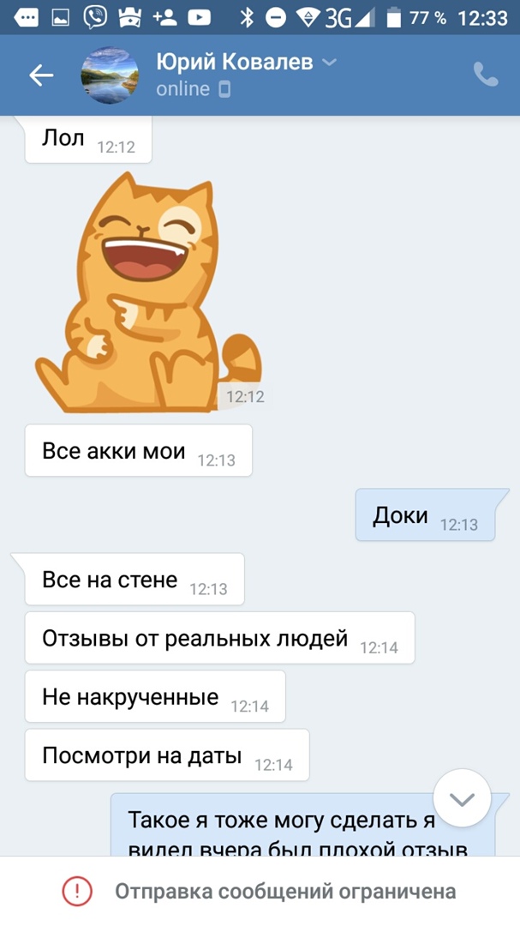Image resolution: width=520 pixels, height=926 pixels.
Task: Select the outgoing message 'Доки'
Action: (x=425, y=515)
